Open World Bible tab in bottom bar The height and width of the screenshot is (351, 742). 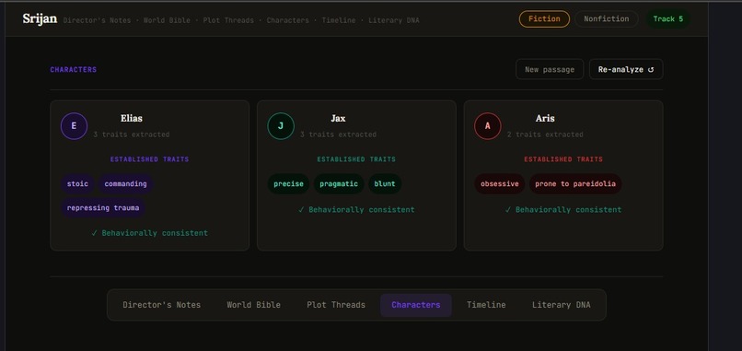point(254,305)
